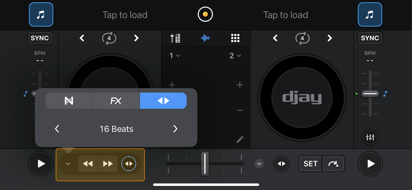This screenshot has width=412, height=190.
Task: Double loop length on right deck
Action: coord(330,38)
